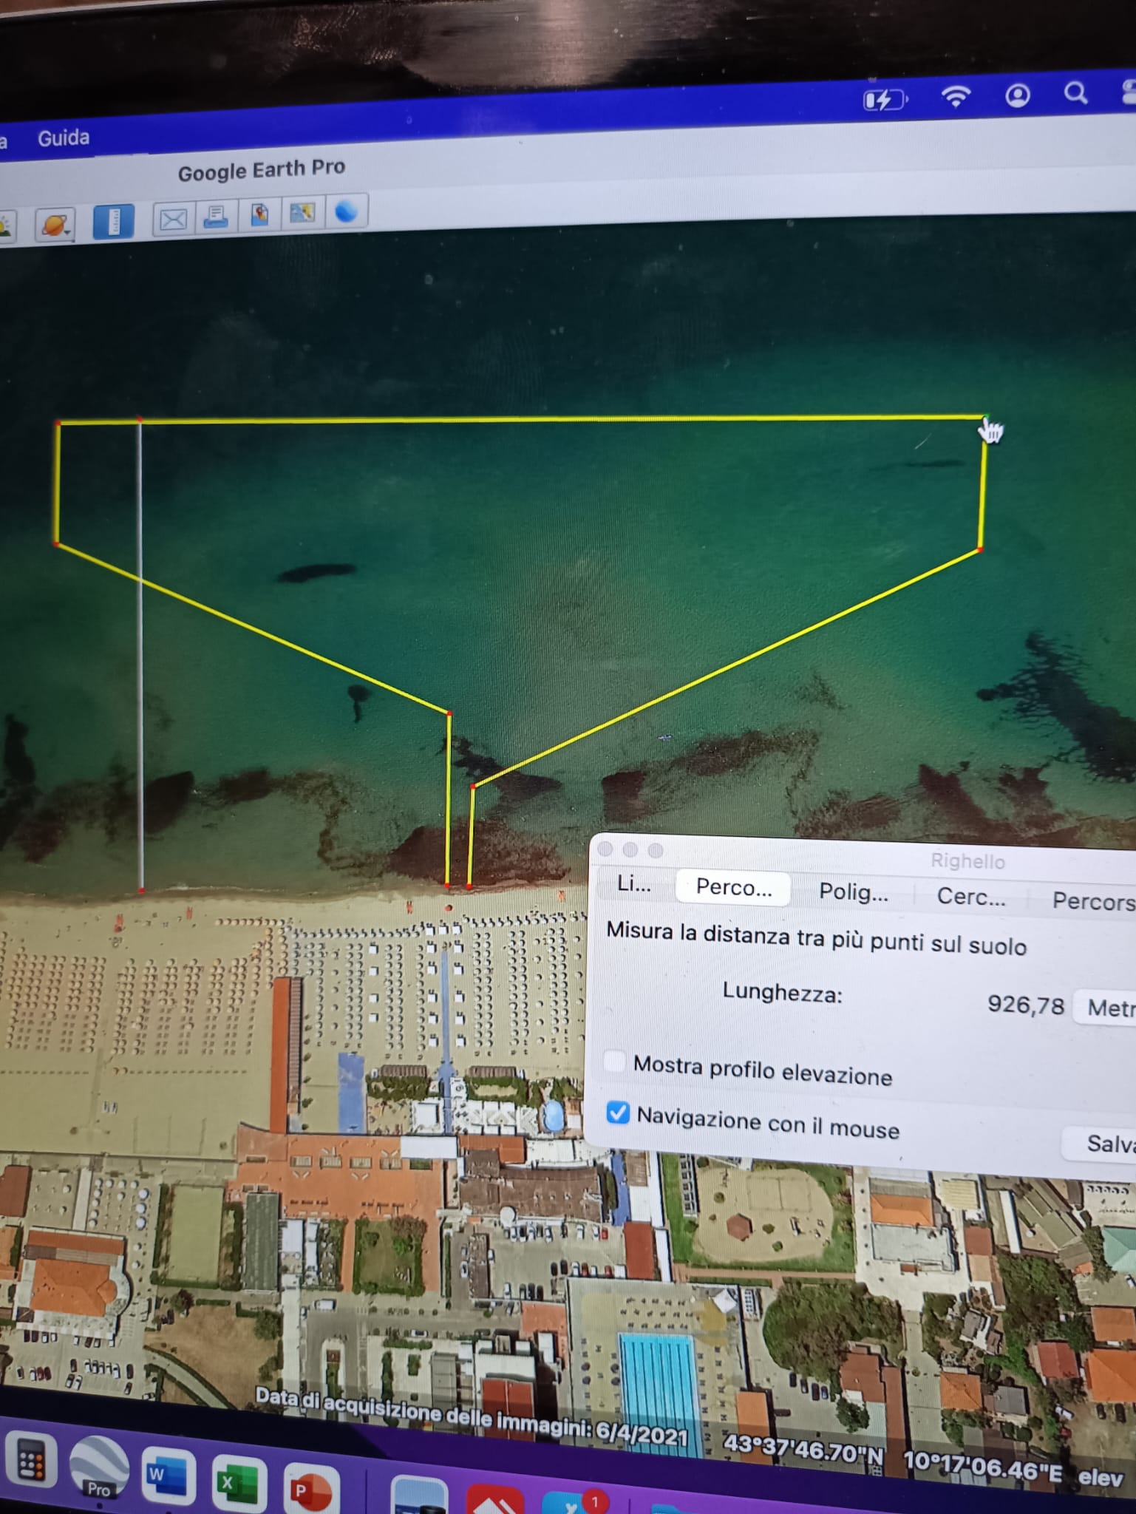Click the image acquisition date text

[472, 1417]
